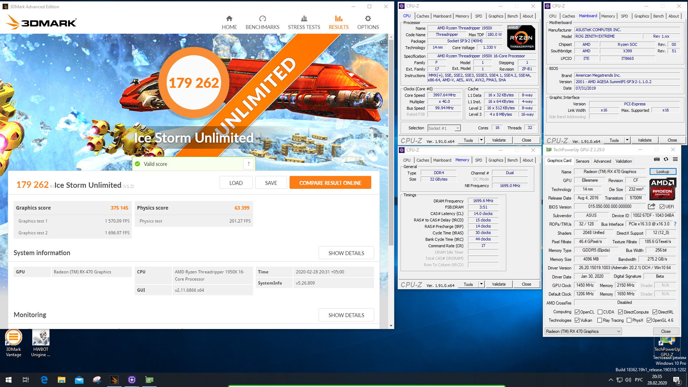Image resolution: width=688 pixels, height=387 pixels.
Task: Open the BENCHMARKS gauge icon
Action: [x=262, y=19]
